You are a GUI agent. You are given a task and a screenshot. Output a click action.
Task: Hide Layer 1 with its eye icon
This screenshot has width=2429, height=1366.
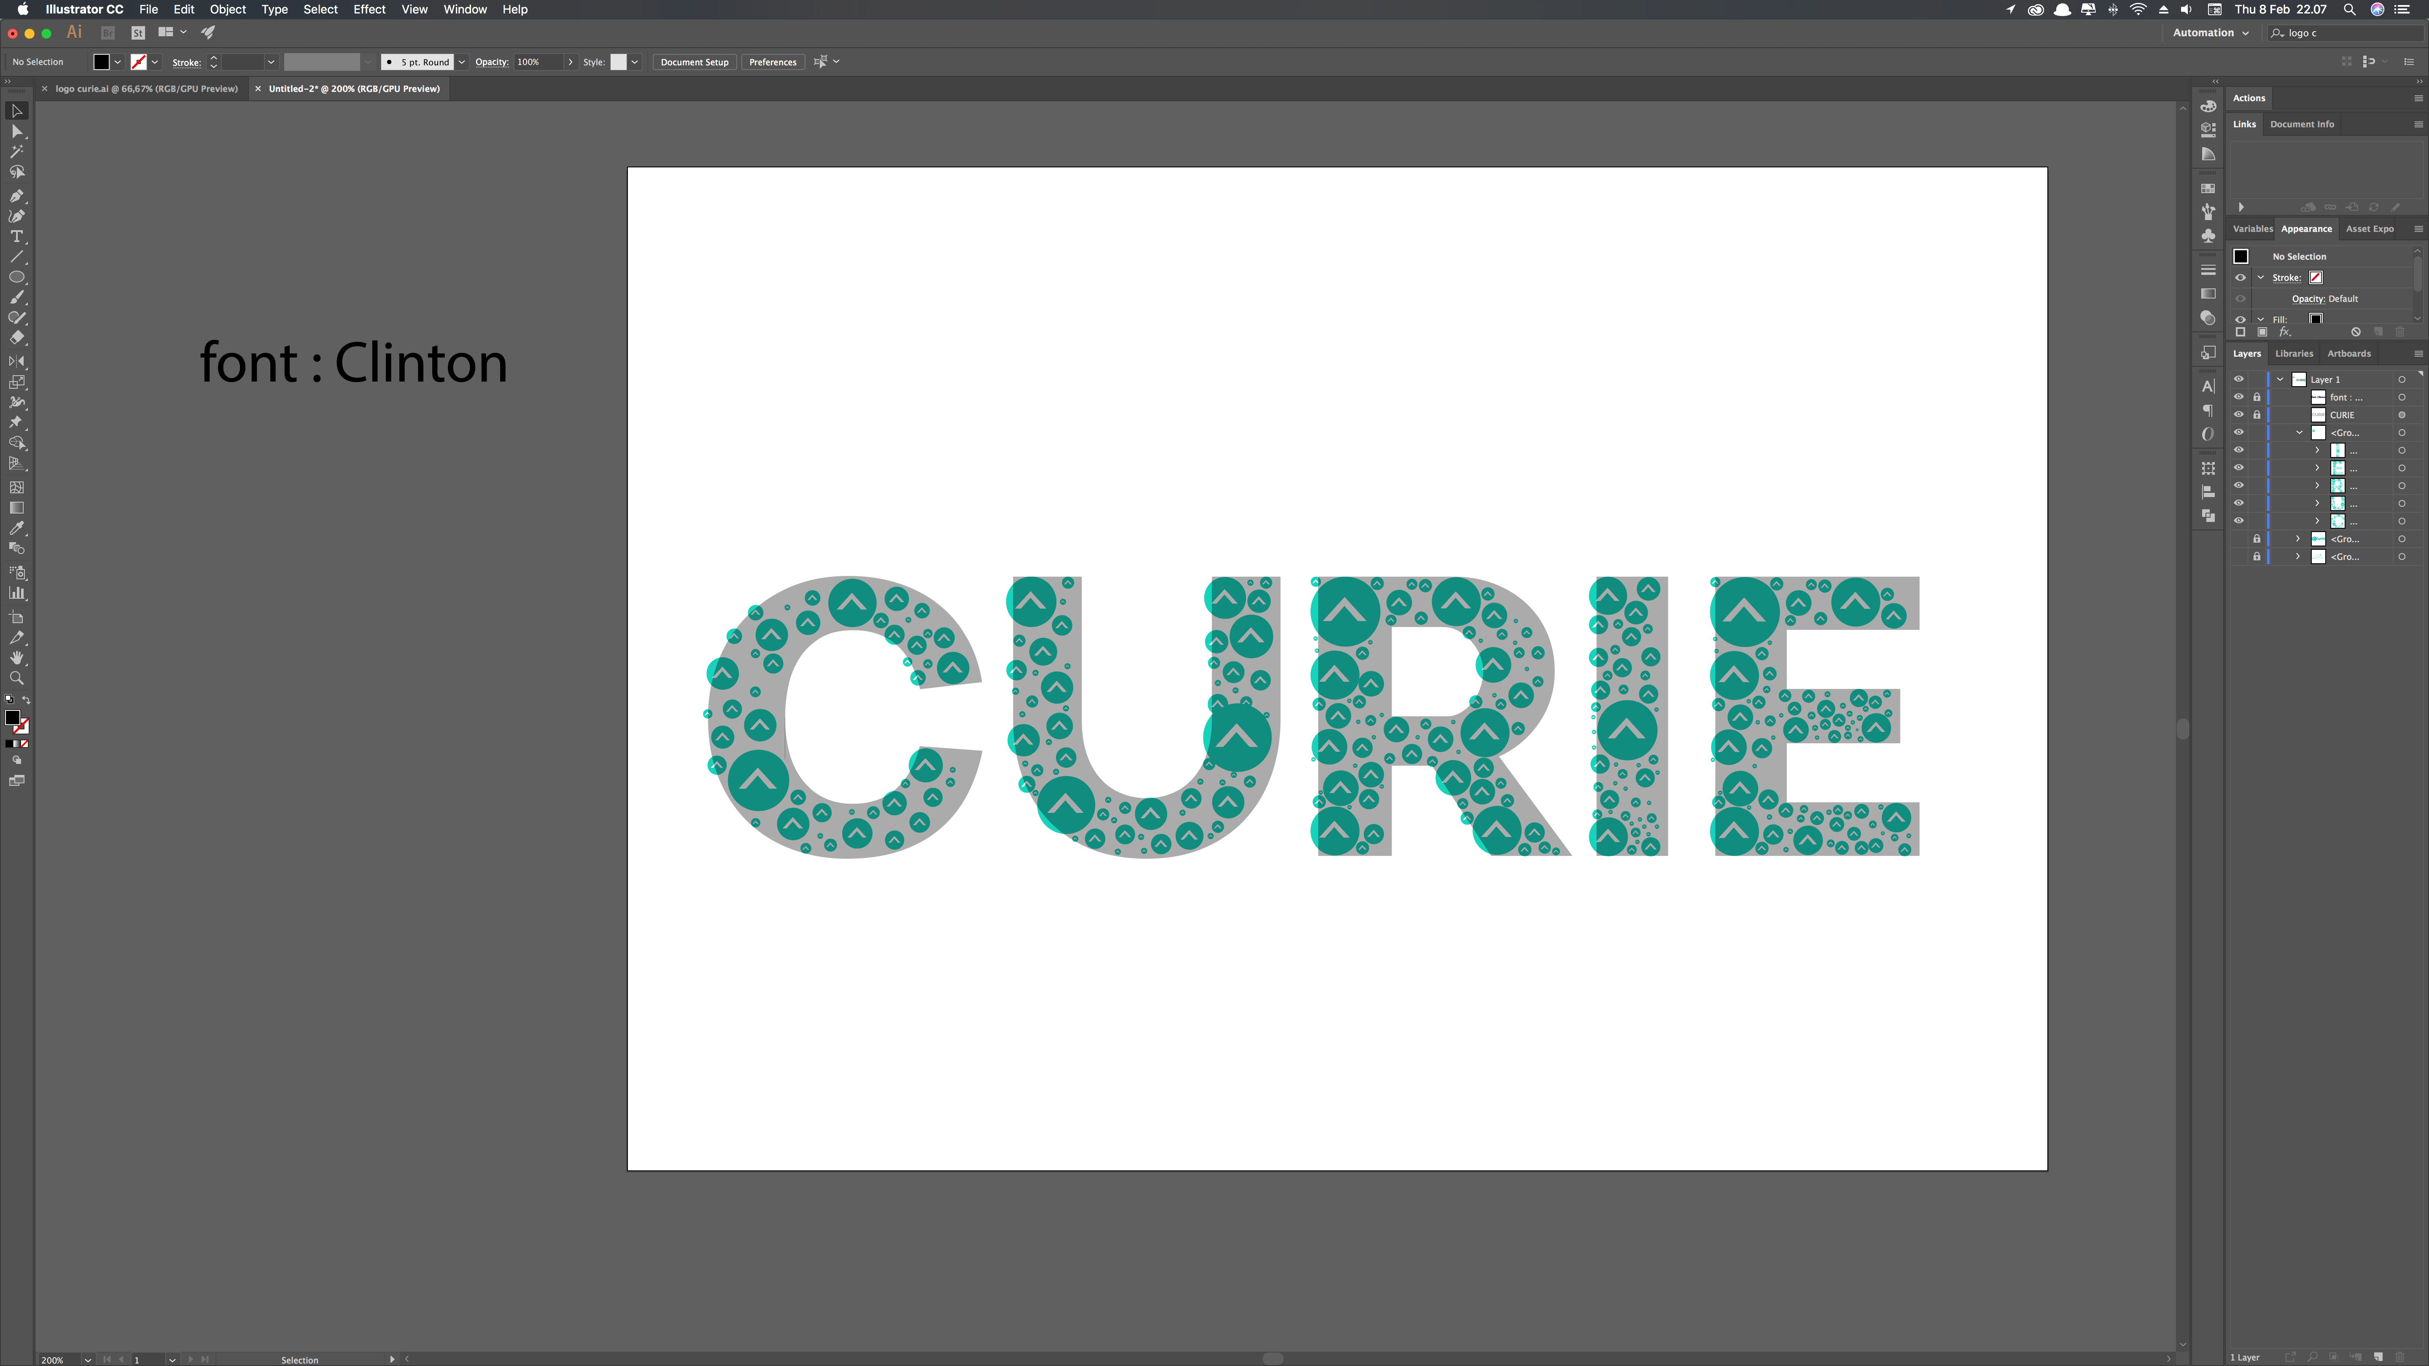tap(2238, 379)
